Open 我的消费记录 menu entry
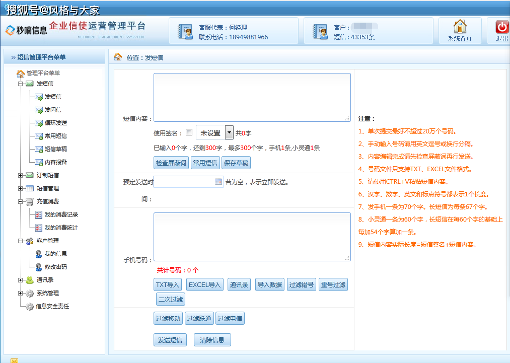 click(x=61, y=214)
